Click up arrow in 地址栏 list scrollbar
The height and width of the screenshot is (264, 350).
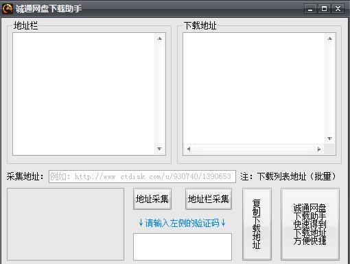point(160,38)
